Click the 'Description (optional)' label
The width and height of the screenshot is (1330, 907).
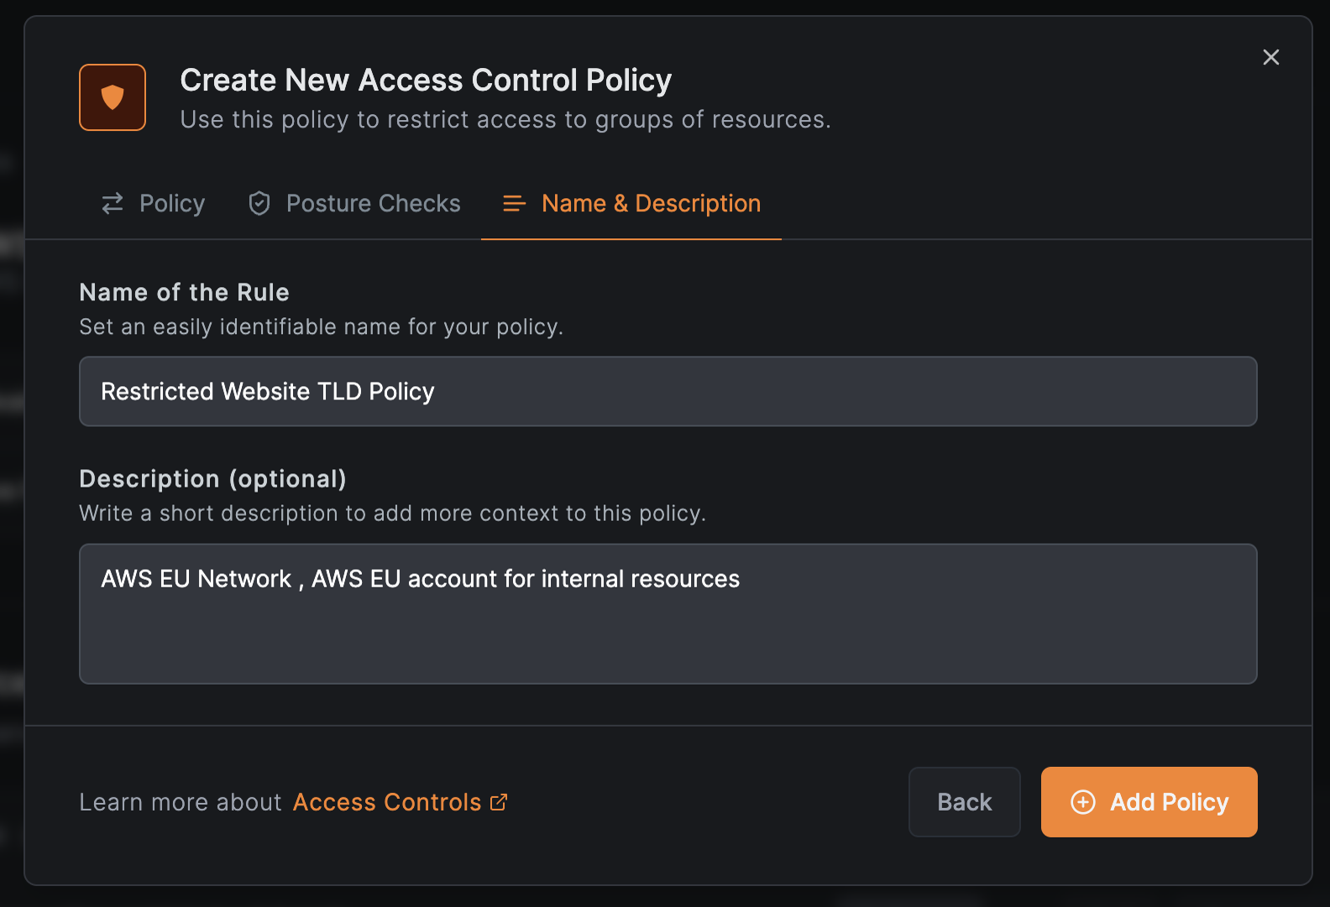coord(212,478)
